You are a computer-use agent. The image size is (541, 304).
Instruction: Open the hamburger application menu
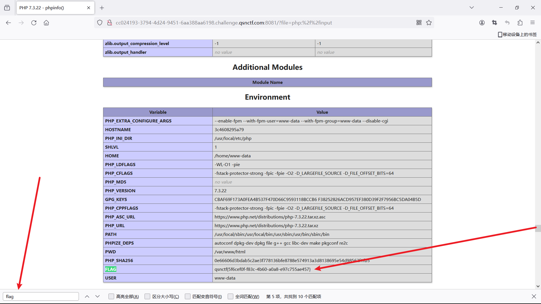click(533, 23)
